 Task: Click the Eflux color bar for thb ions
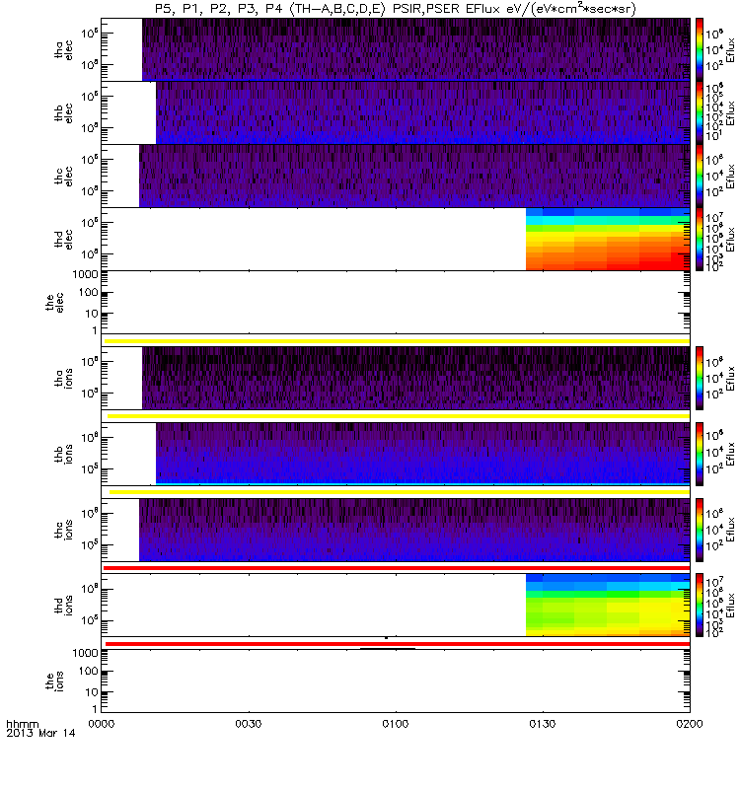coord(700,454)
